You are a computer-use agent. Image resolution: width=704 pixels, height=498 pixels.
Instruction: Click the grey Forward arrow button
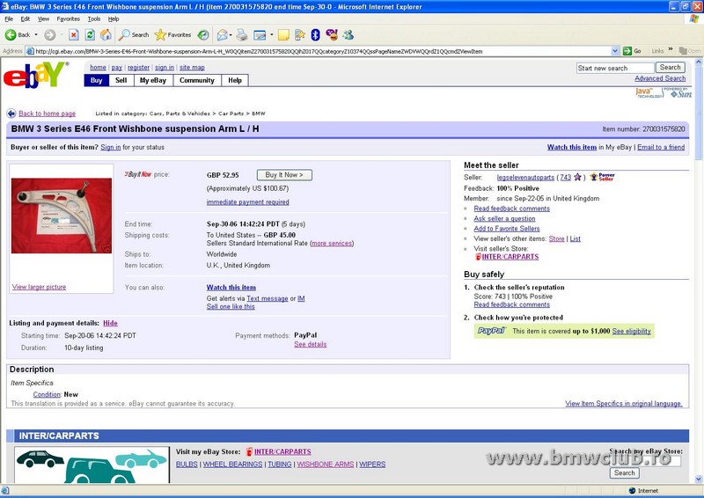(50, 34)
